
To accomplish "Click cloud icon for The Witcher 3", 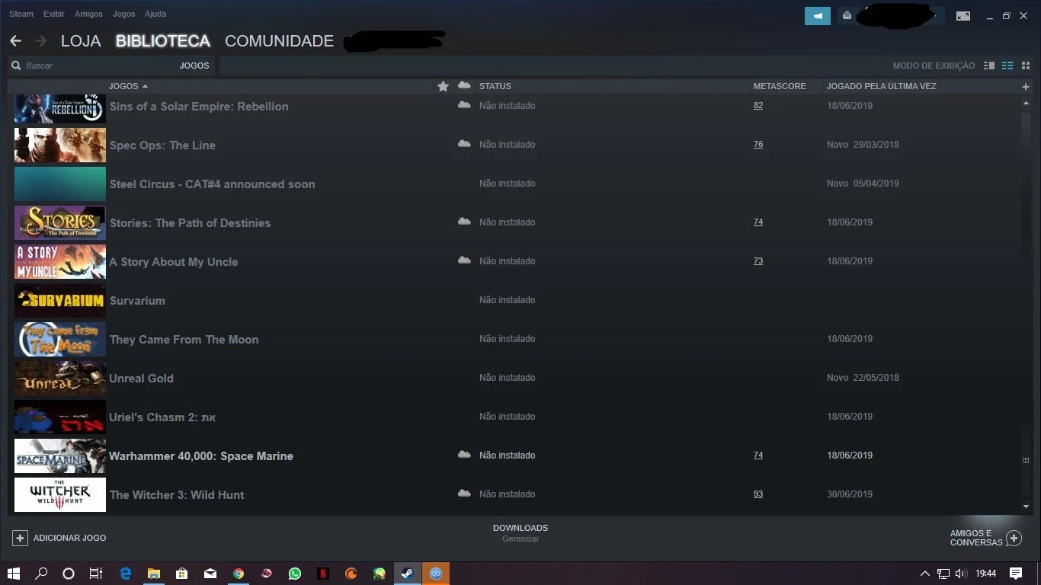I will (464, 494).
